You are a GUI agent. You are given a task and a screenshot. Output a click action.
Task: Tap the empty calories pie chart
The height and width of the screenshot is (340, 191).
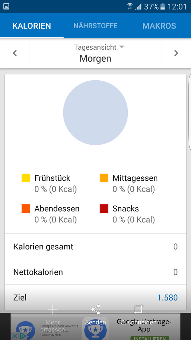[95, 113]
